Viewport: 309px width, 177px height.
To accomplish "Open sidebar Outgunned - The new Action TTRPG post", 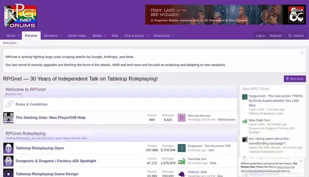I will 276,101.
